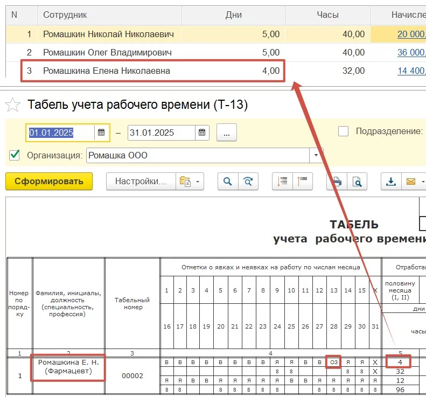Click the Сотрудник column header
Viewport: 426px width, 397px height.
[109, 15]
